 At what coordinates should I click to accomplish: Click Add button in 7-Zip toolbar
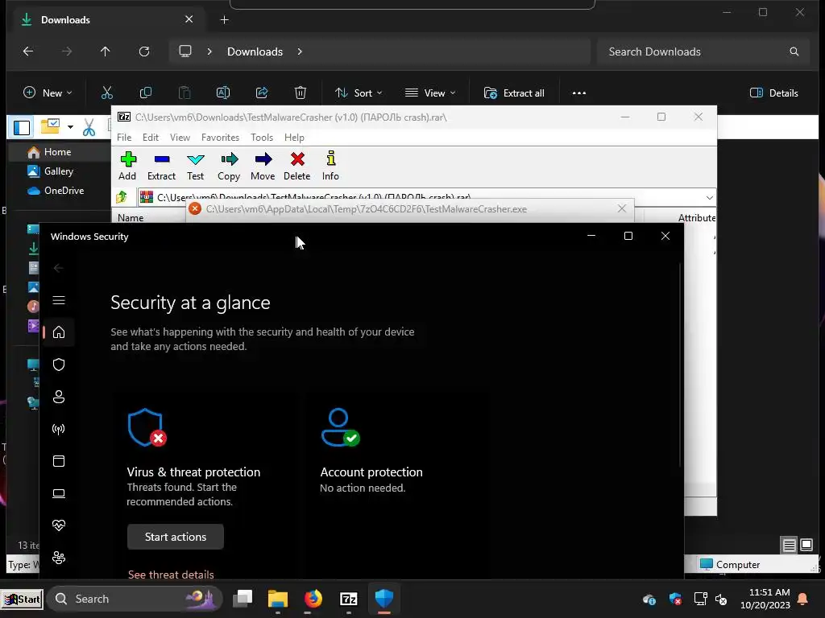click(127, 166)
